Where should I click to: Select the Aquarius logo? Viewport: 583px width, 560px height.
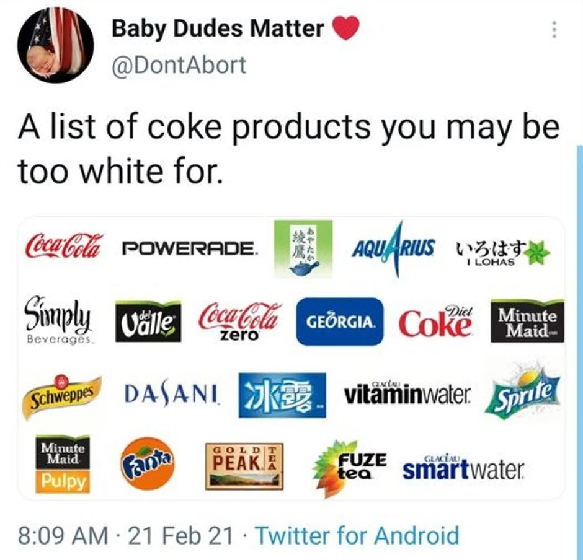[x=393, y=248]
